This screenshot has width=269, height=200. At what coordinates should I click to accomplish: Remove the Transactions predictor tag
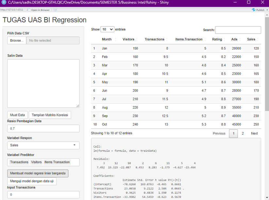(x=19, y=162)
